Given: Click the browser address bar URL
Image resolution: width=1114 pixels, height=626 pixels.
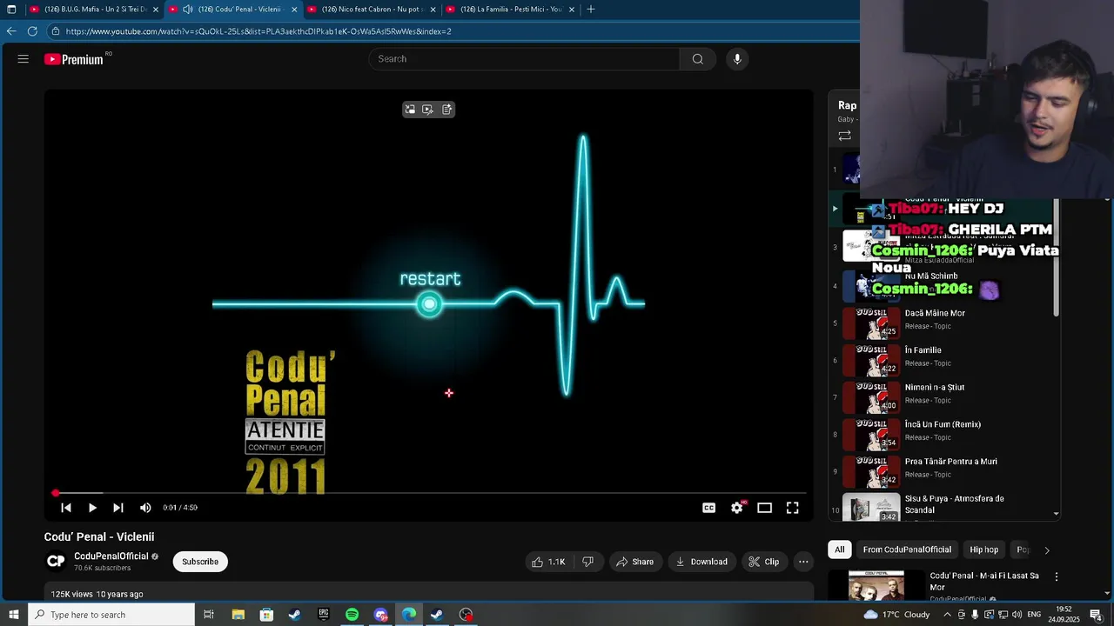Looking at the screenshot, I should 258,31.
